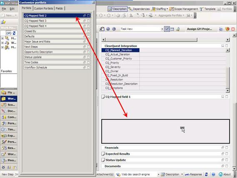Screen dimensions: 237x178
Task: Select Next Steps portlet
Action: 57,47
